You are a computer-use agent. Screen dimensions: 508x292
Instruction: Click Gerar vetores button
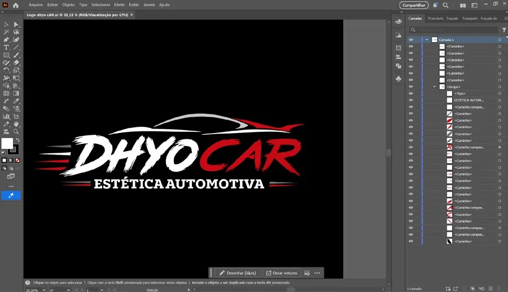pos(282,273)
